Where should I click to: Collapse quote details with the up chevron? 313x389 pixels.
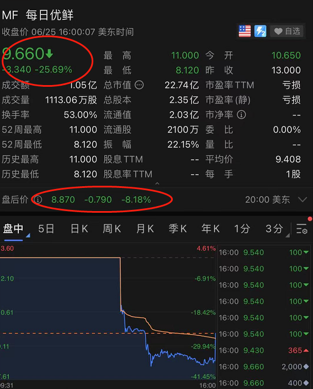(157, 183)
